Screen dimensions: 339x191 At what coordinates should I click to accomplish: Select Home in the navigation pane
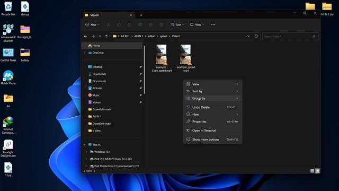(x=112, y=46)
